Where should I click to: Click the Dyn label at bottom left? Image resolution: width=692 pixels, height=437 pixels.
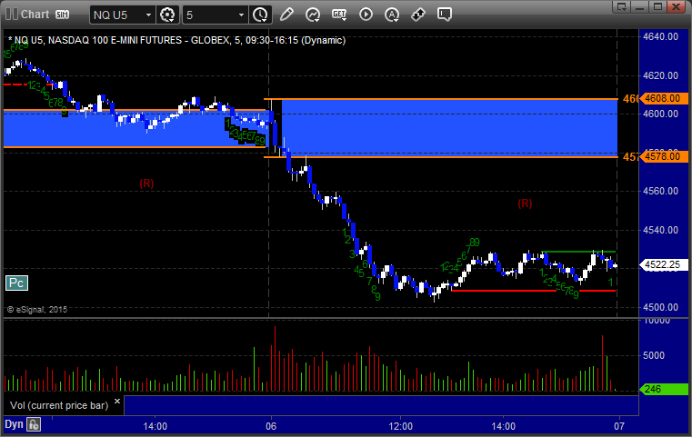(x=14, y=424)
